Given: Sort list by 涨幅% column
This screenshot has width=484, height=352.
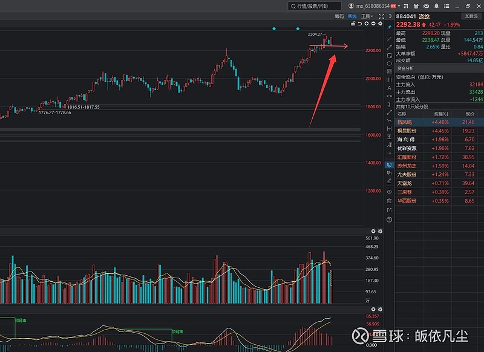Looking at the screenshot, I should (439, 113).
